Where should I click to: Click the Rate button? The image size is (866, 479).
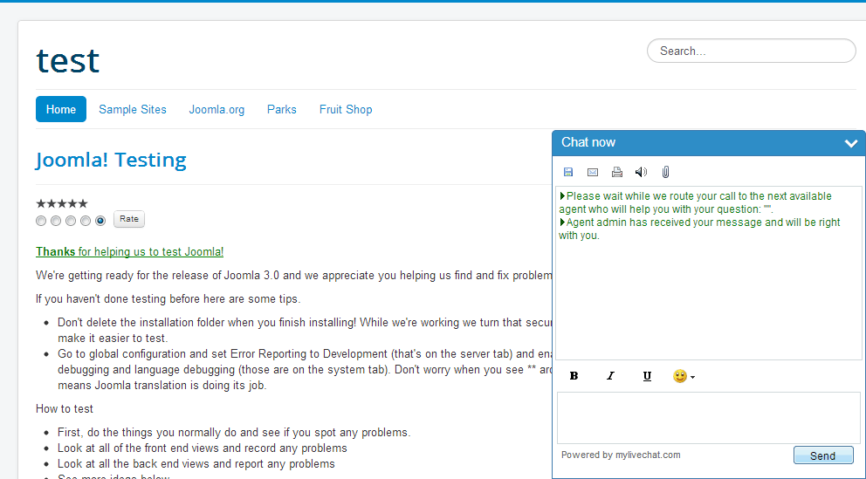point(129,219)
